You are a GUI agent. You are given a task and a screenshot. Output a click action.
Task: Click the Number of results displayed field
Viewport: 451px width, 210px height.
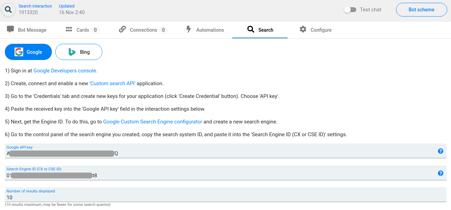point(226,195)
